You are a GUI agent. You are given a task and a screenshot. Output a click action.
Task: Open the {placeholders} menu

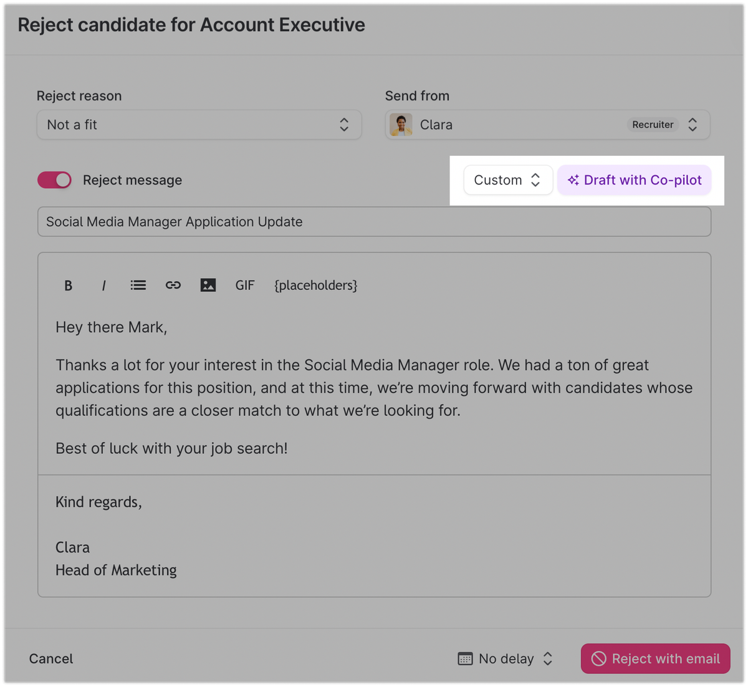tap(315, 286)
